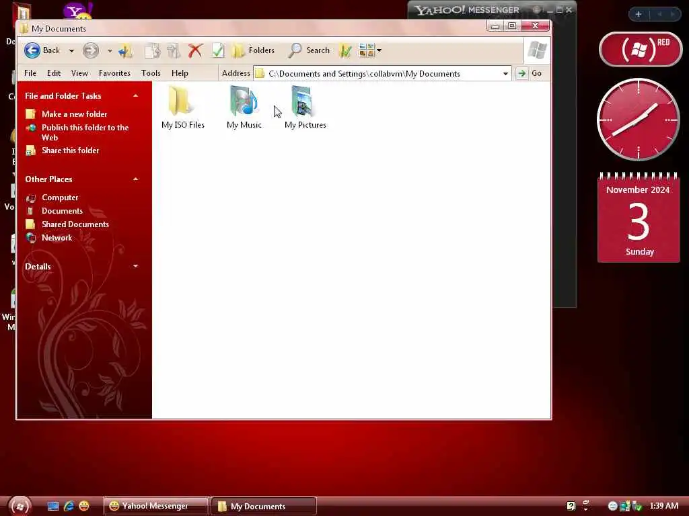Open the Favorites menu
The height and width of the screenshot is (516, 689).
click(x=114, y=73)
